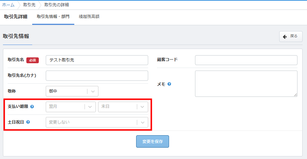Open the 末日 payment day dropdown
Image resolution: width=307 pixels, height=159 pixels.
pyautogui.click(x=123, y=107)
